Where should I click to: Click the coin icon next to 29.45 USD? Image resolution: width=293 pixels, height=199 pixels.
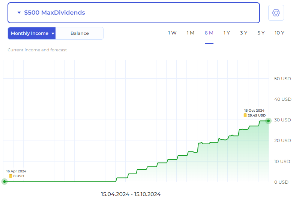click(x=245, y=115)
